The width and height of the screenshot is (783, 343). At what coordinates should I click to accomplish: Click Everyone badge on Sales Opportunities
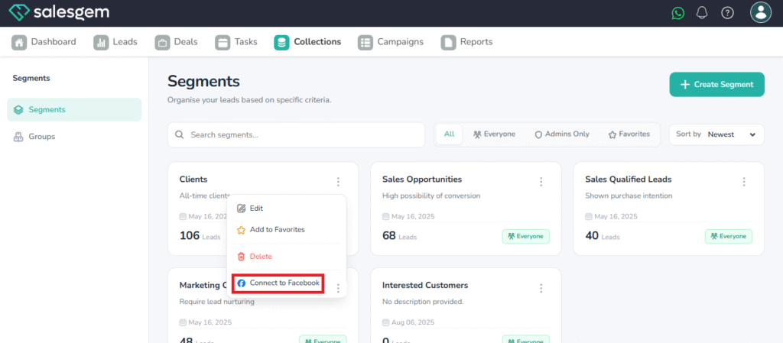(526, 236)
